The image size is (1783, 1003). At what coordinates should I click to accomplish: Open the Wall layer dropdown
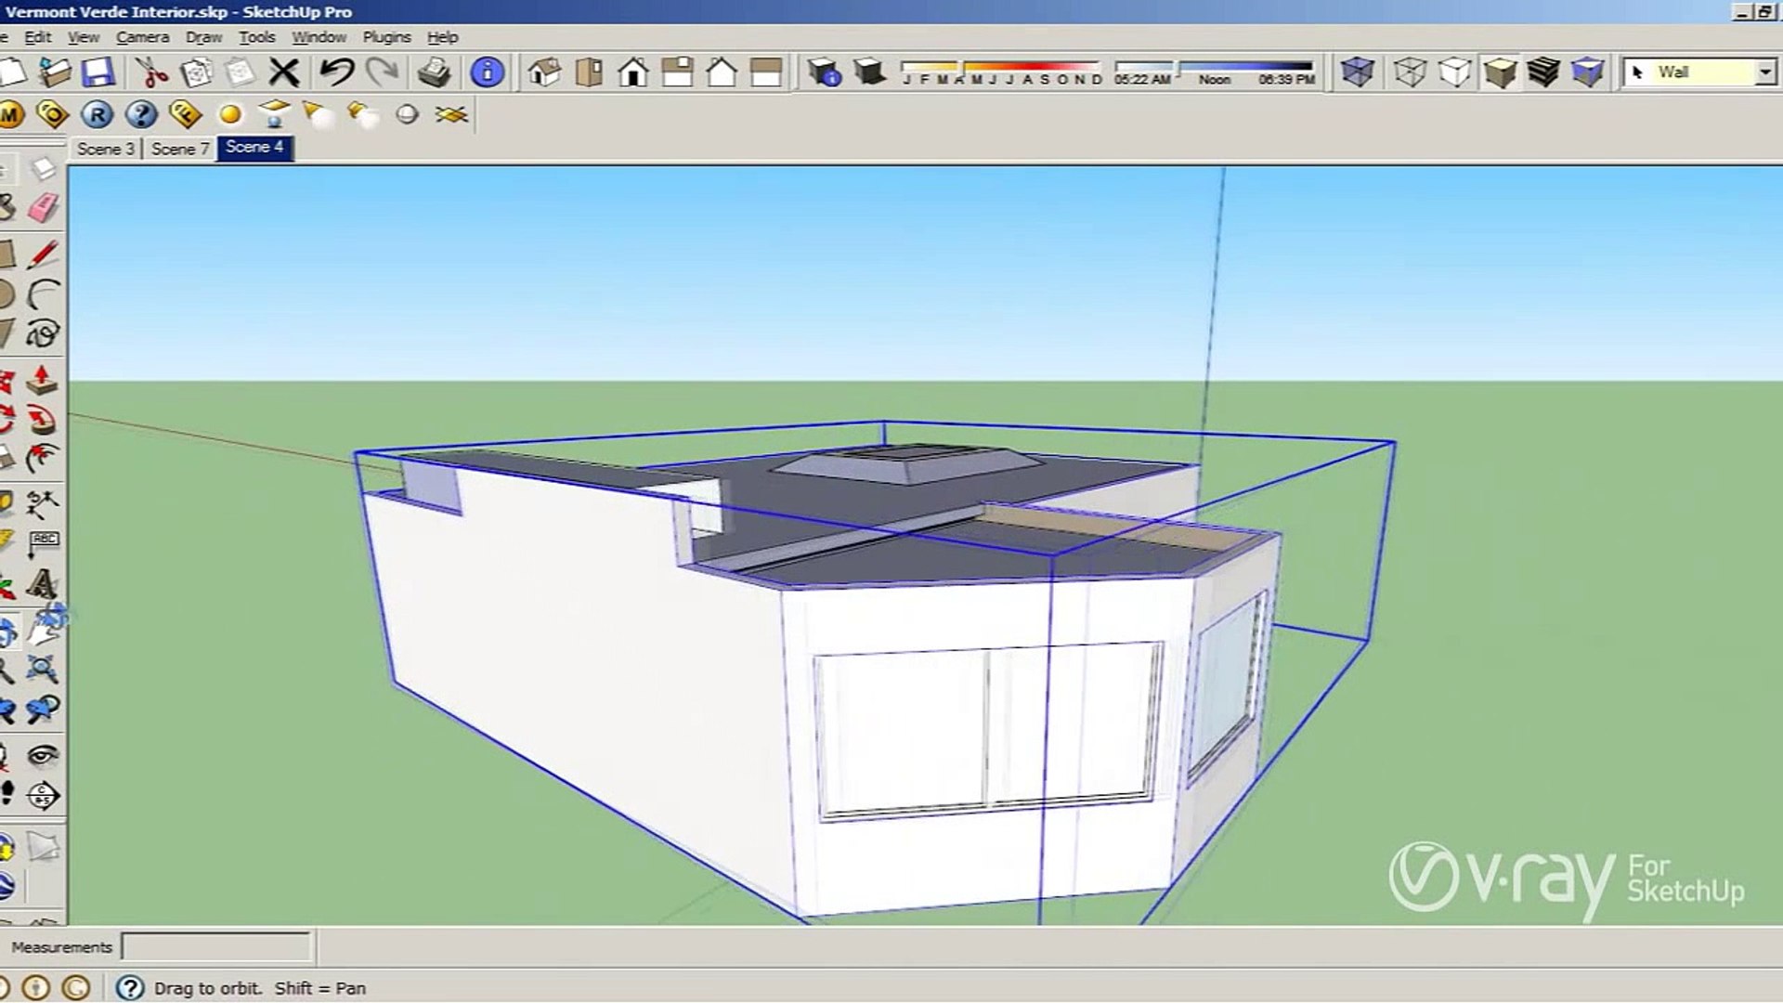click(1764, 72)
